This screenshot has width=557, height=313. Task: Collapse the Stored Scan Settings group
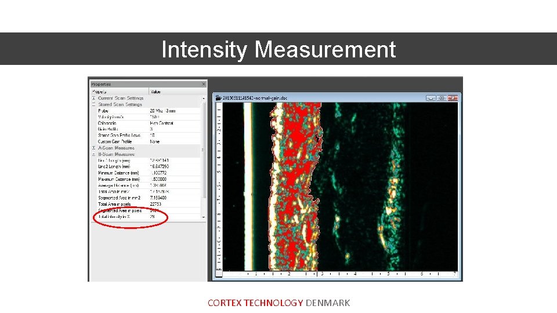(x=94, y=104)
